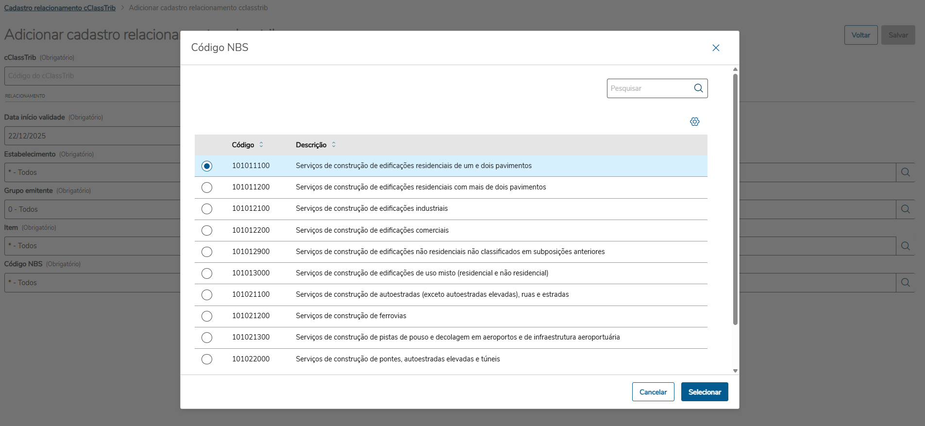Type in the Pesquisar search field

(x=648, y=88)
